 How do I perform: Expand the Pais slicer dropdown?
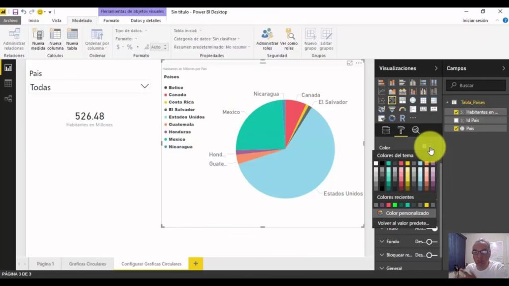tap(145, 86)
